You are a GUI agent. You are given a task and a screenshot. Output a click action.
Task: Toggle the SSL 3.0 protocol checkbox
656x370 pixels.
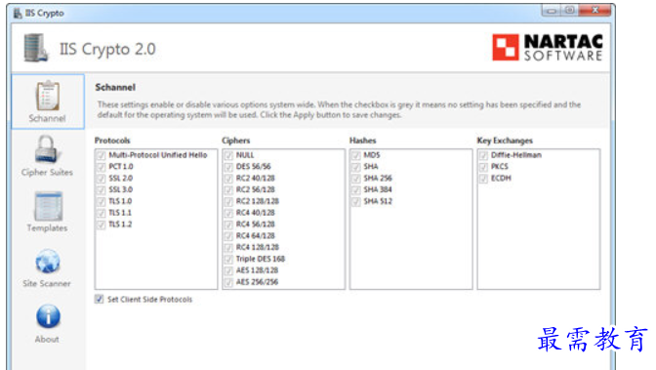tap(101, 189)
